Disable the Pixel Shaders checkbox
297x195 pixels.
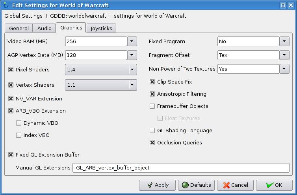tap(11, 70)
